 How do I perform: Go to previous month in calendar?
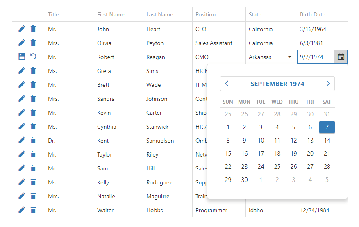(227, 84)
